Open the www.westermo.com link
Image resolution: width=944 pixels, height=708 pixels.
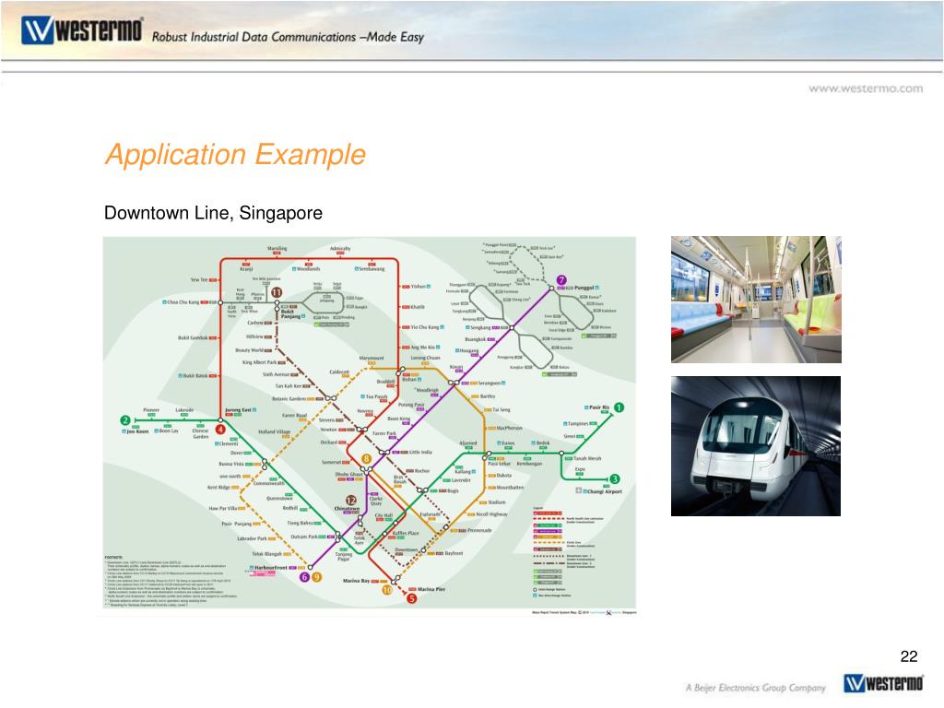pos(865,88)
